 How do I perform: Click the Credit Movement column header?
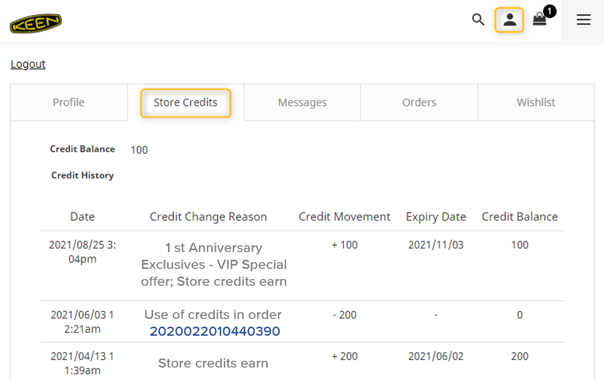[344, 217]
